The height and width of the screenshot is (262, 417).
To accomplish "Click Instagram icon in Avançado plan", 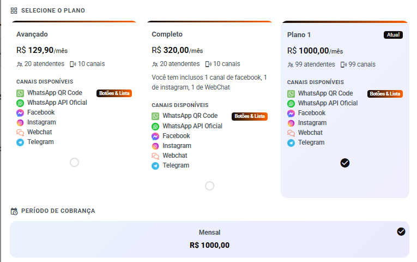I will click(20, 122).
